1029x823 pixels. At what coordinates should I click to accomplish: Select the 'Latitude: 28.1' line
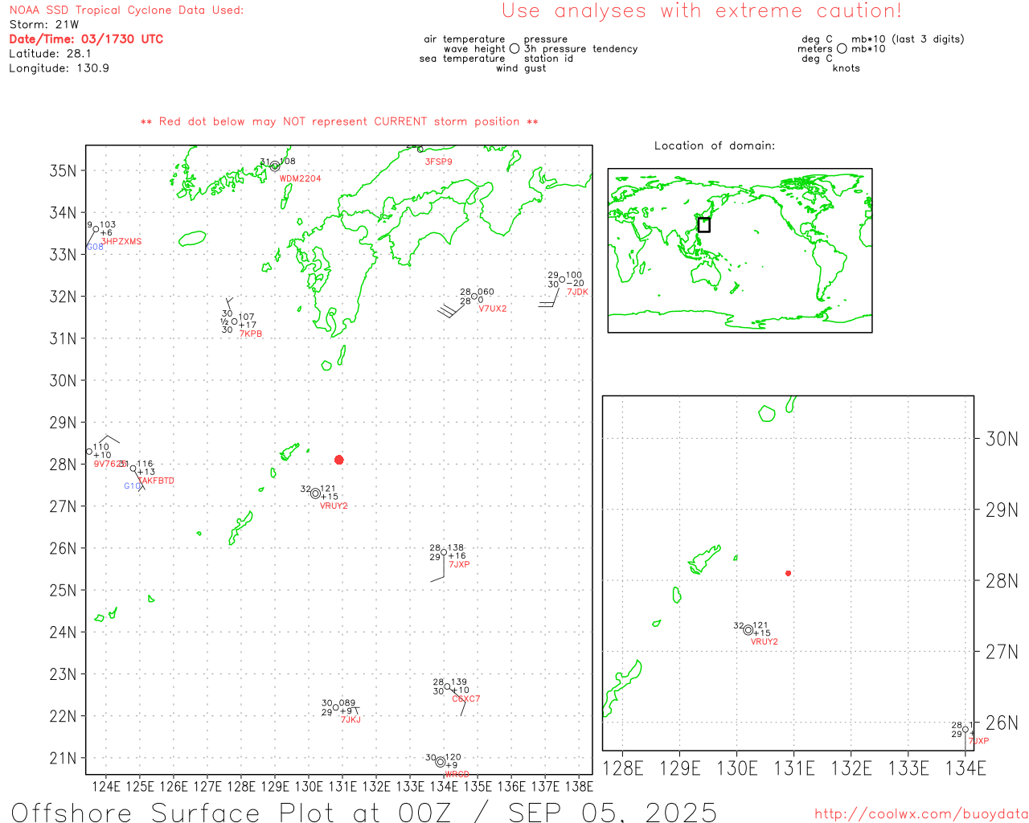(x=50, y=54)
